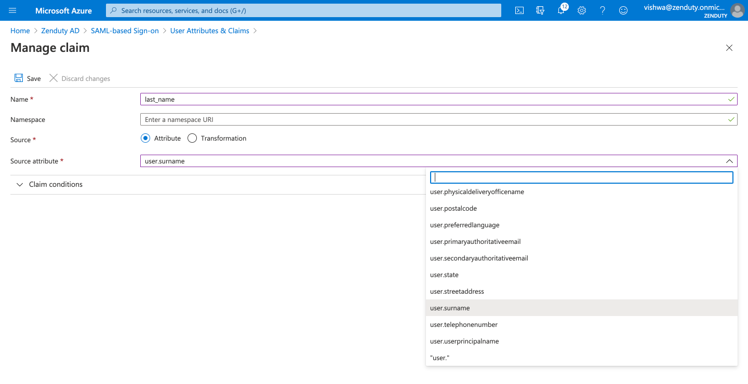Click the Source attribute combo box

pos(439,161)
